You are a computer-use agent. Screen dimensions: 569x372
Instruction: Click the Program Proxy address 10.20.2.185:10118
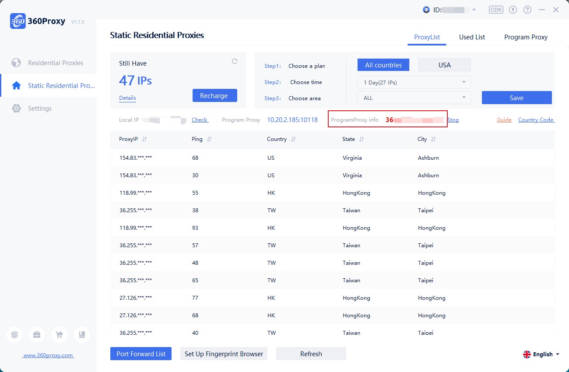point(292,119)
